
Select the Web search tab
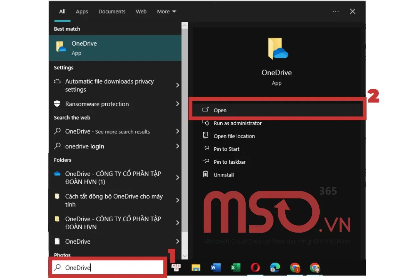coord(141,11)
